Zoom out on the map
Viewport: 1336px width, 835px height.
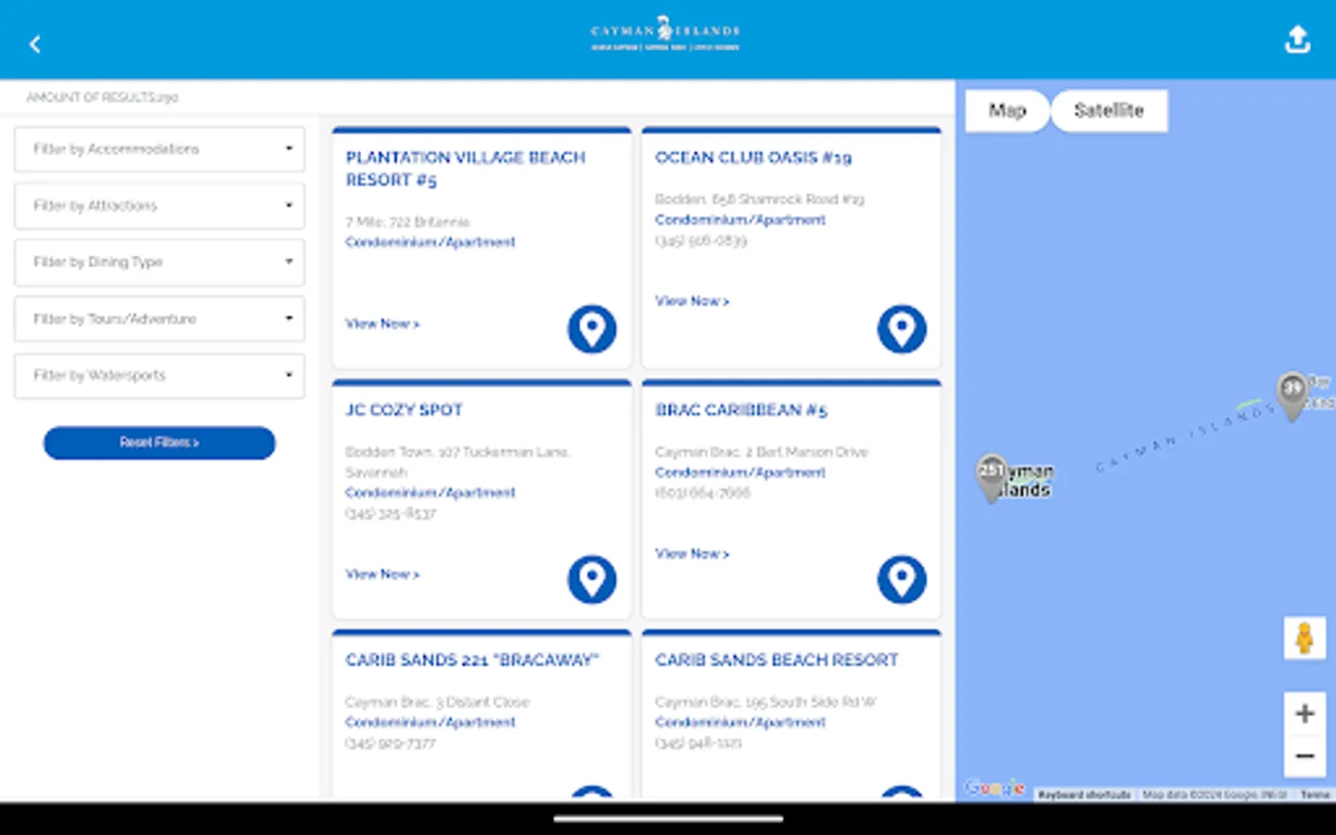1304,756
